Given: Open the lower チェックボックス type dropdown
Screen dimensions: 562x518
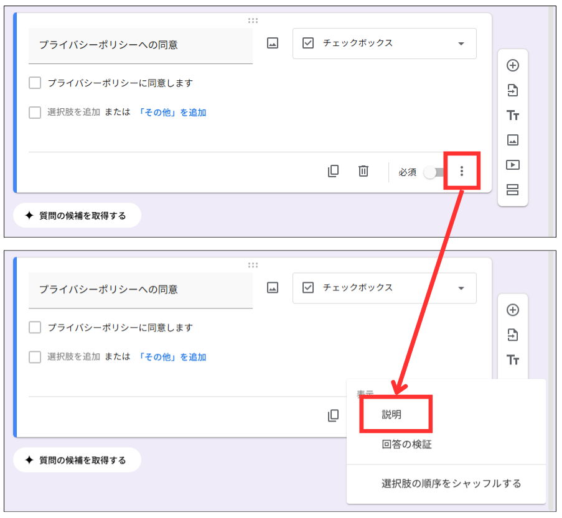Looking at the screenshot, I should [384, 288].
